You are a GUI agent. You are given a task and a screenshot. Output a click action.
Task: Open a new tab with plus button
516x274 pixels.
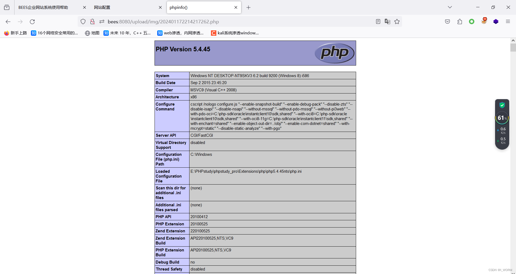click(248, 8)
